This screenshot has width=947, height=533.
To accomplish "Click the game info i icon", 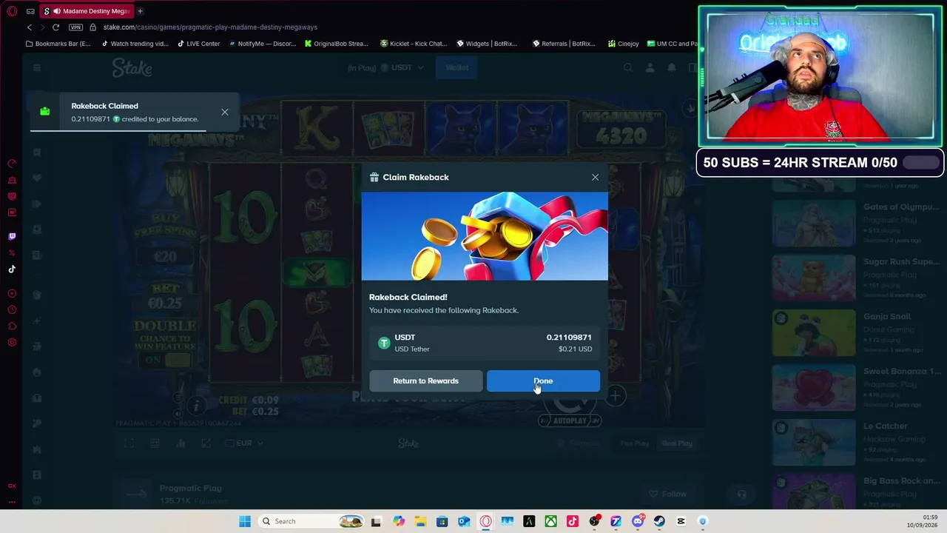I will [x=195, y=405].
